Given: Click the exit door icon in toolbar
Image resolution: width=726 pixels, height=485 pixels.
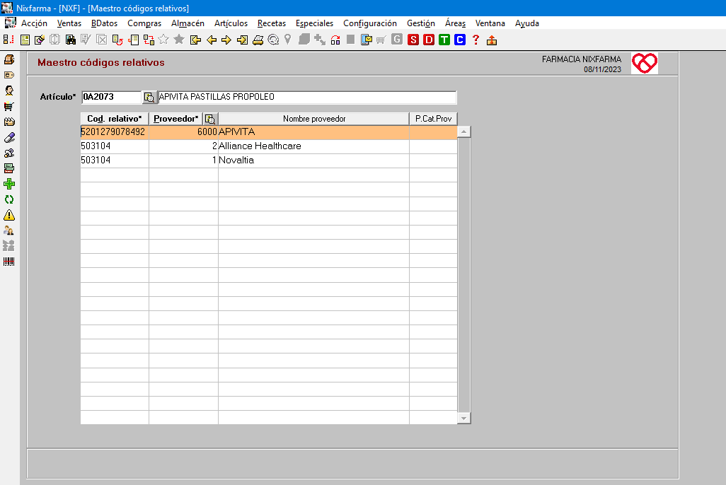Looking at the screenshot, I should [492, 40].
